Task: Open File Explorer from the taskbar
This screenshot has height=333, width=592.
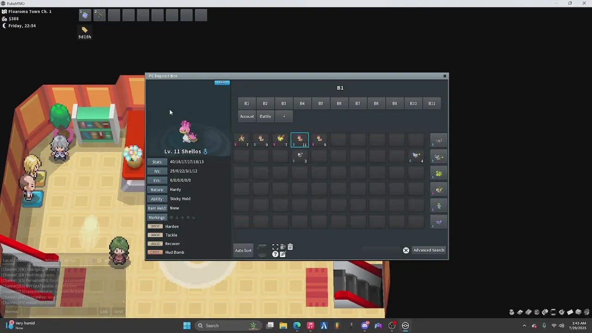Action: click(x=284, y=326)
